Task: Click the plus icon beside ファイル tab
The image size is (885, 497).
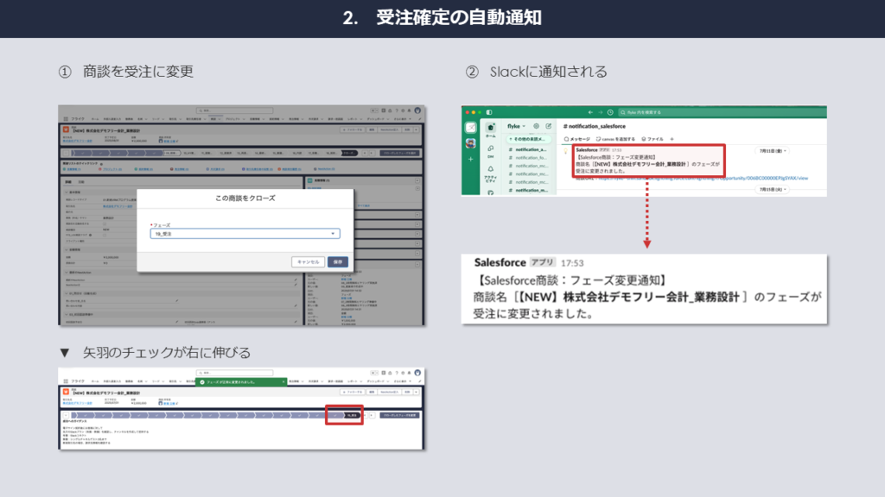Action: tap(672, 138)
